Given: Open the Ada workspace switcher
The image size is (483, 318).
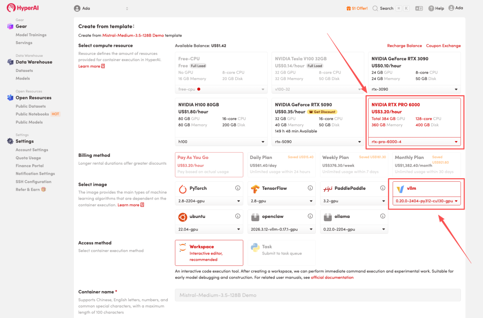Looking at the screenshot, I should (x=102, y=8).
